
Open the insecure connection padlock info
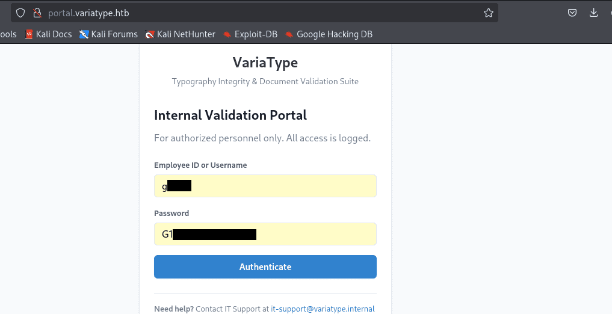37,13
